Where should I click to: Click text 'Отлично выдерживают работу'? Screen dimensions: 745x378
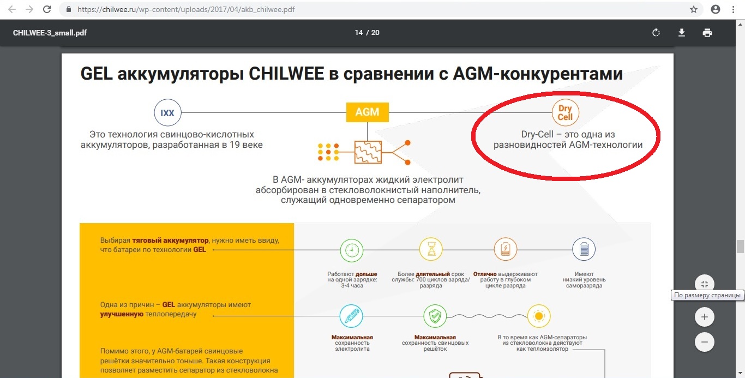click(505, 280)
